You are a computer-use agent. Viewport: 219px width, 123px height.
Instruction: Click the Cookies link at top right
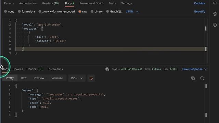click(x=199, y=3)
